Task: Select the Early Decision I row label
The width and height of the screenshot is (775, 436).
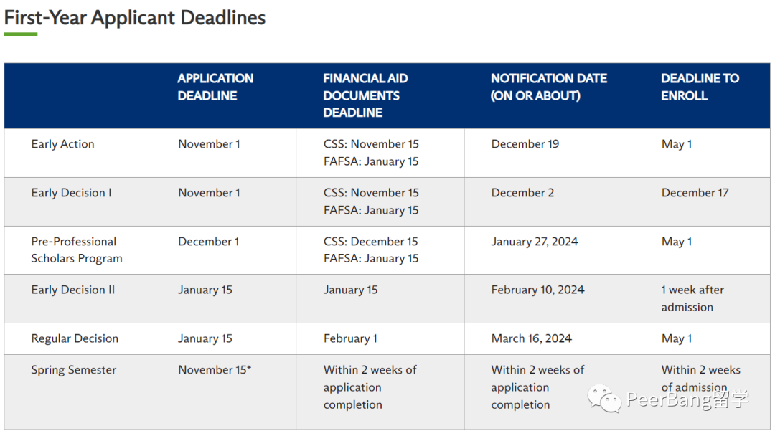Action: [71, 193]
